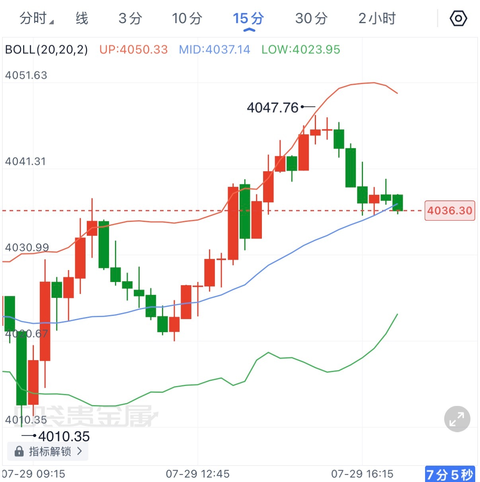Expand 指标解锁 chevron arrow
The width and height of the screenshot is (480, 482).
pos(79,451)
